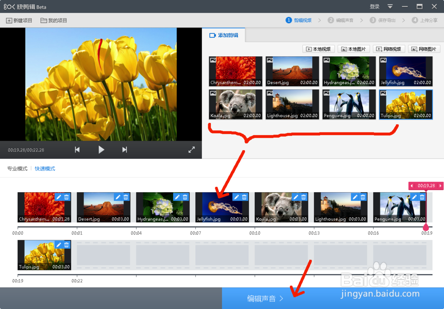Select Jellyfish.jpg thumbnail in media library
Image resolution: width=444 pixels, height=309 pixels.
(406, 71)
